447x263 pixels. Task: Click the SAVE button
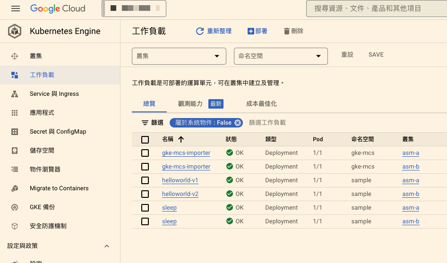tap(376, 54)
